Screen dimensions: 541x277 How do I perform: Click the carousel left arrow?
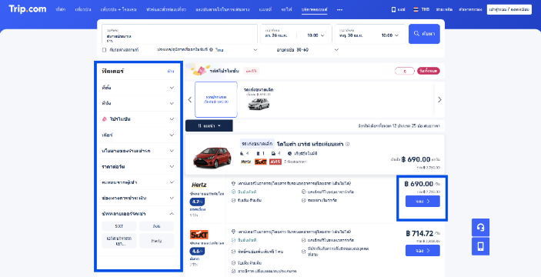point(190,100)
